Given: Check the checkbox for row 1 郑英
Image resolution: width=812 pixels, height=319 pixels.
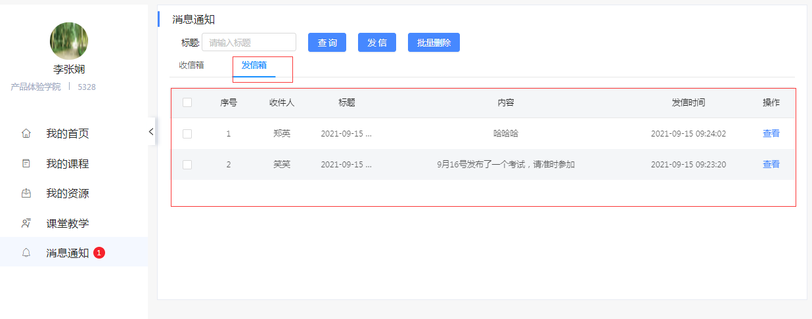Looking at the screenshot, I should point(187,133).
